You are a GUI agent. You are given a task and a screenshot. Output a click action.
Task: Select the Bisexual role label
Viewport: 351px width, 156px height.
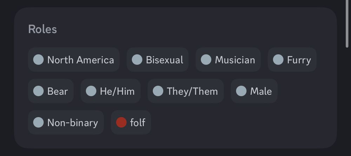pos(164,60)
